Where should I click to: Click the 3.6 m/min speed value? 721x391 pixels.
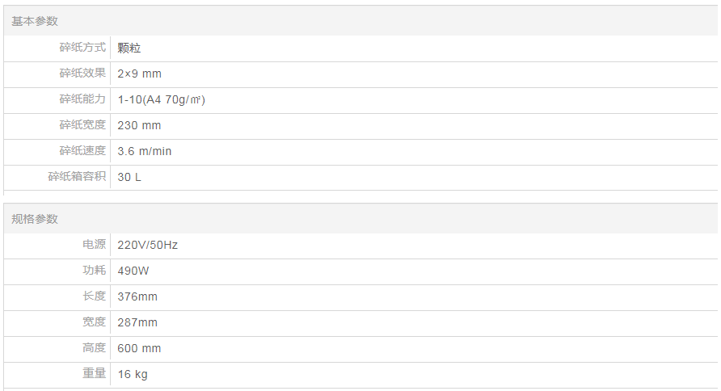145,151
